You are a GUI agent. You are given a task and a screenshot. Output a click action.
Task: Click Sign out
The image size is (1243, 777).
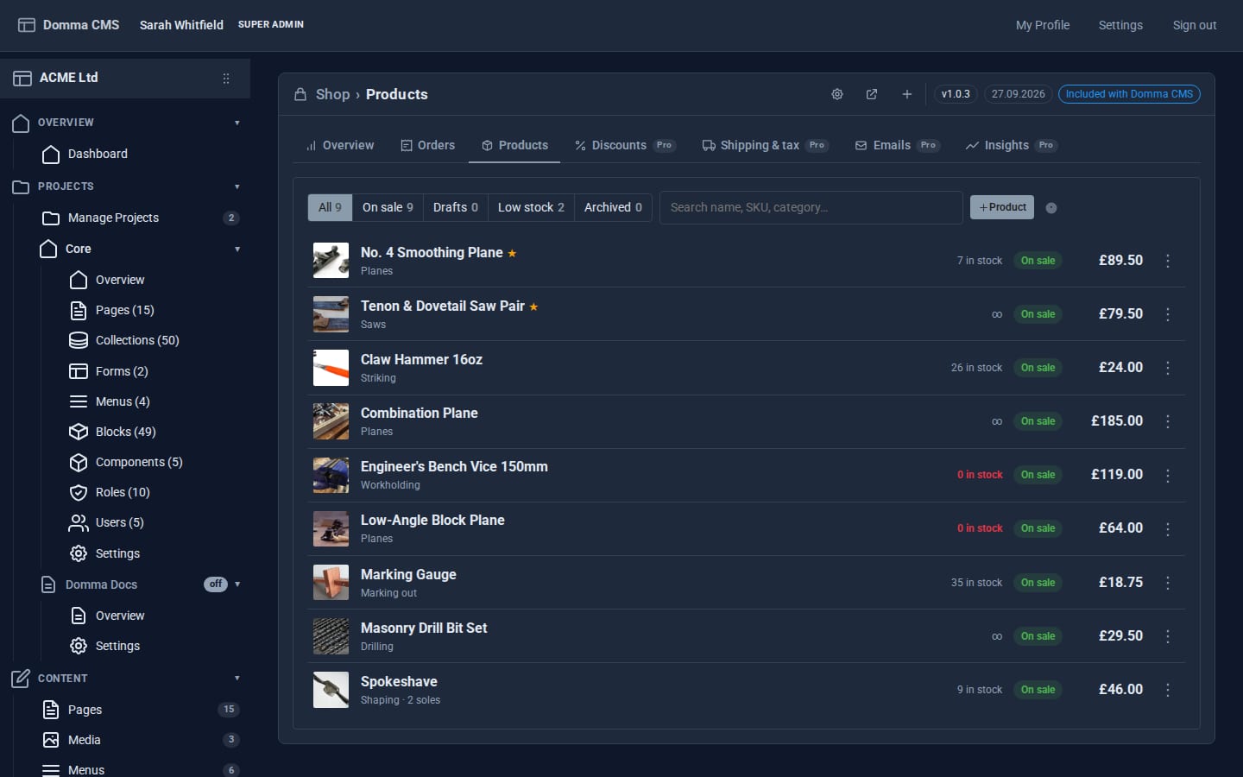[1195, 25]
